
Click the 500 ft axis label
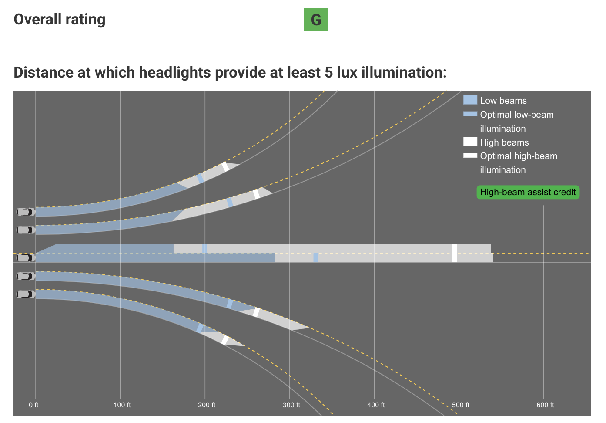coord(461,405)
